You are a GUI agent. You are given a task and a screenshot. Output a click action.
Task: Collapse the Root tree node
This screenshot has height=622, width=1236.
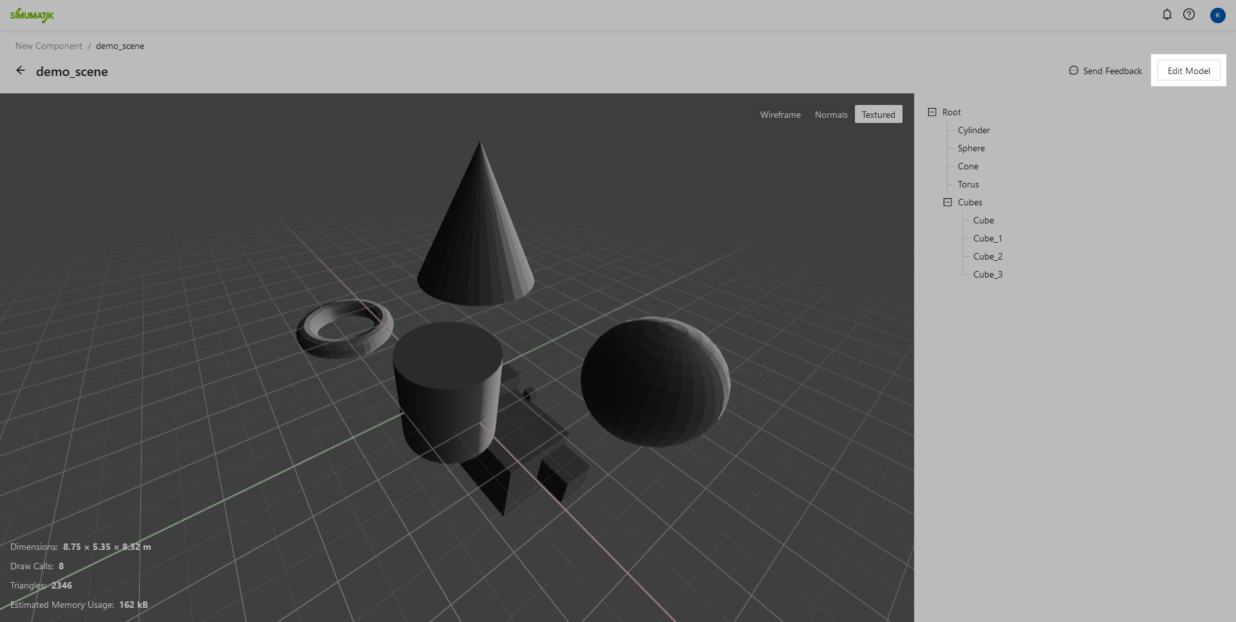click(933, 111)
